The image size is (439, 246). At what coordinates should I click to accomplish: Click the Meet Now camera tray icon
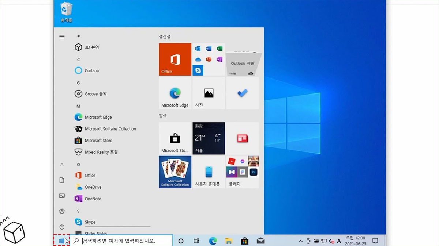click(x=308, y=241)
